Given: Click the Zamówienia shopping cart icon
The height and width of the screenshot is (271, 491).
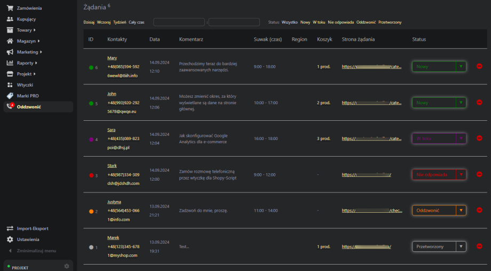Looking at the screenshot, I should (x=10, y=8).
